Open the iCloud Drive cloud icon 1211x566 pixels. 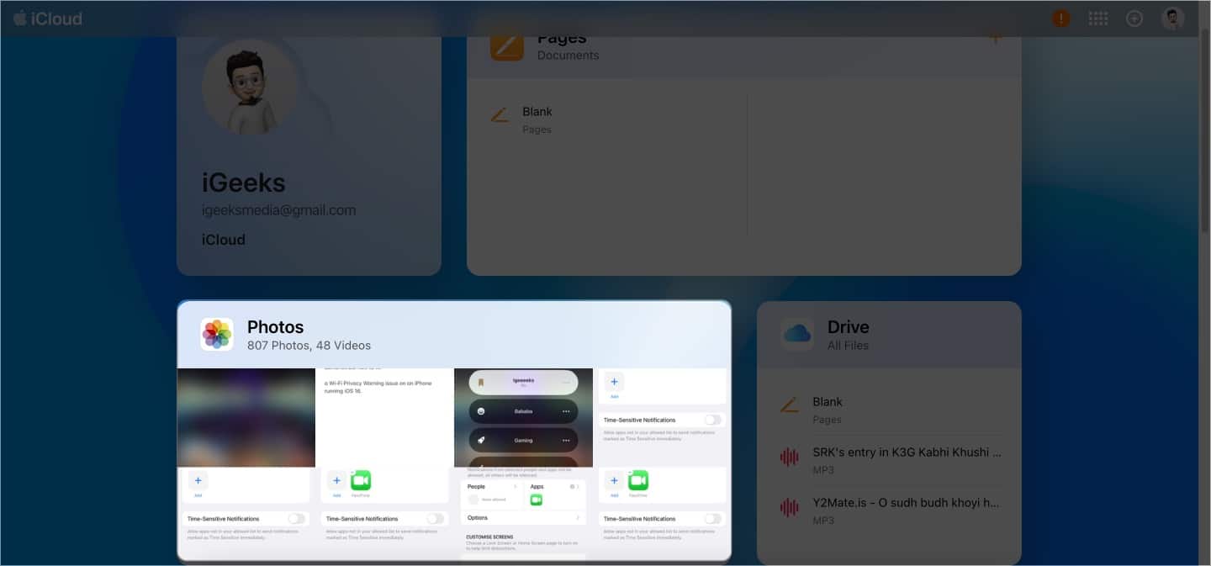pos(797,335)
